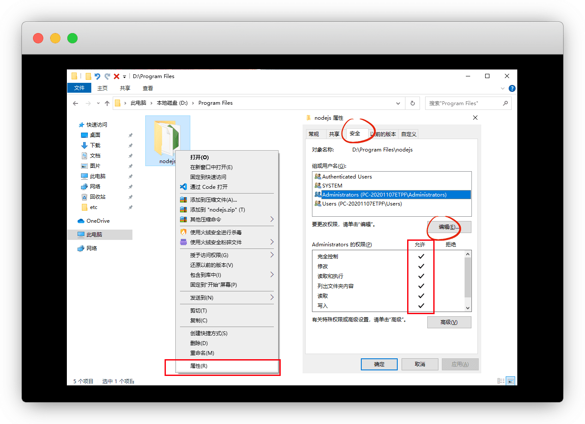Choose 属性(R) from the context menu
585x424 pixels.
pyautogui.click(x=199, y=366)
